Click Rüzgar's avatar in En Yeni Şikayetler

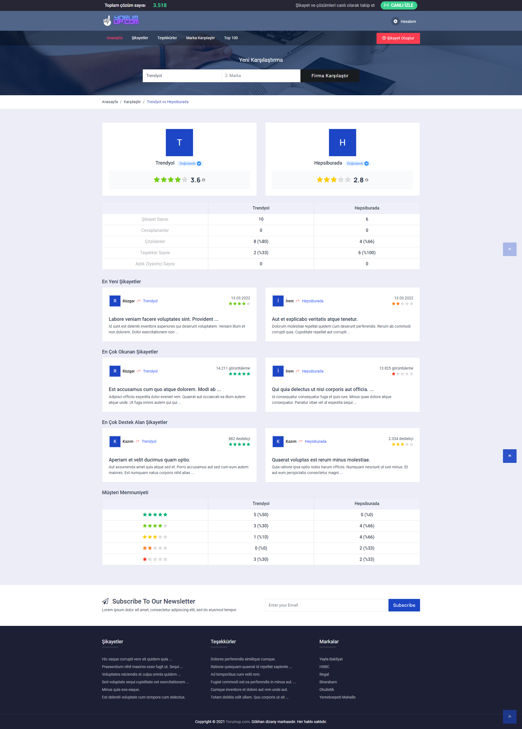pos(115,301)
